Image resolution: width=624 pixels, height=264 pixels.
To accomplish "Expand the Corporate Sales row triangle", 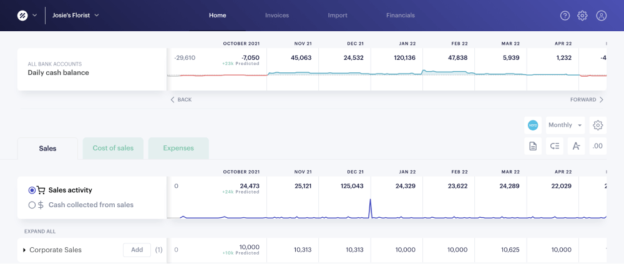I will (24, 250).
